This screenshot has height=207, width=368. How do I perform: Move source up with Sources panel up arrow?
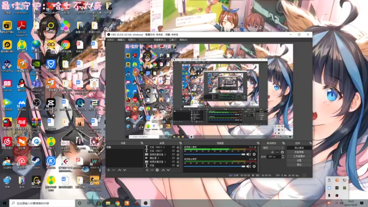point(163,170)
